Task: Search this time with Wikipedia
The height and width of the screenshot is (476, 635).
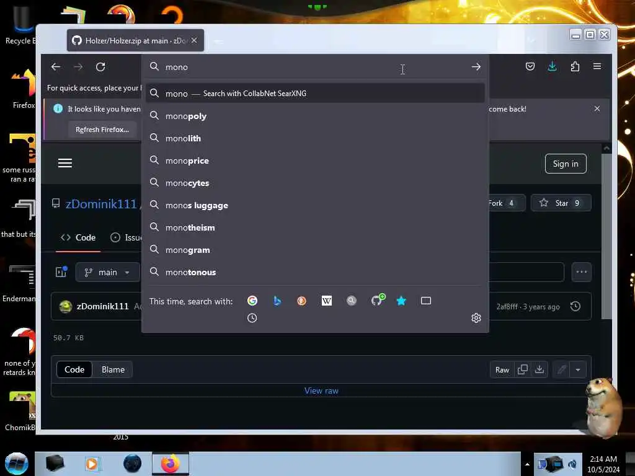Action: coord(326,301)
